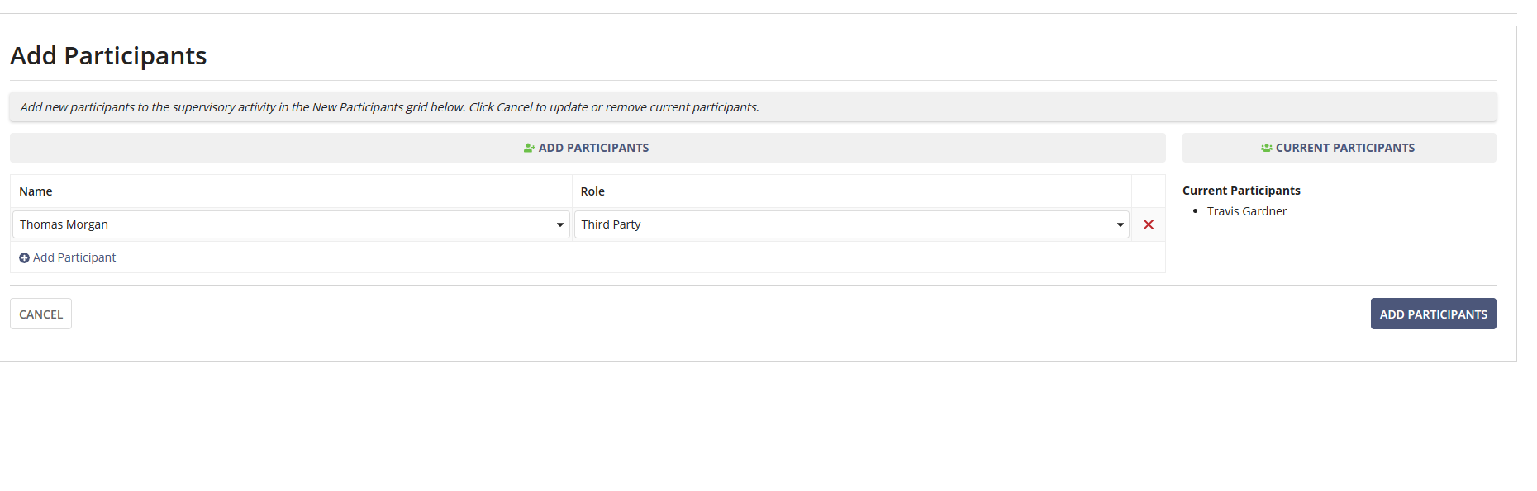Expand the Name dropdown arrow
The width and height of the screenshot is (1537, 491).
(x=560, y=224)
